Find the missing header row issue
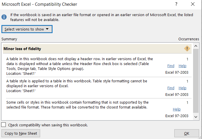 171,66
